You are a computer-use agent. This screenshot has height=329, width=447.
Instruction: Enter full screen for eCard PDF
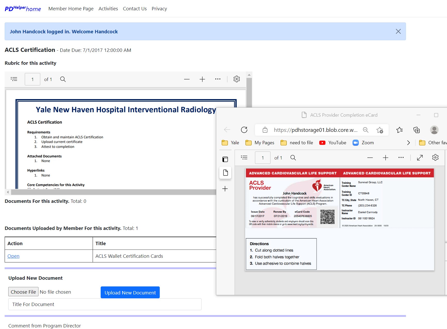(420, 158)
